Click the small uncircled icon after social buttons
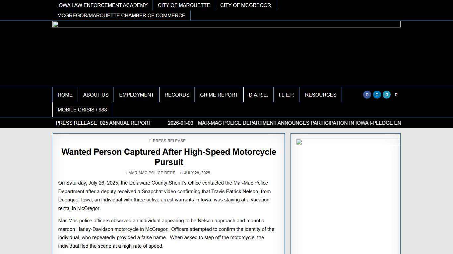The image size is (453, 254). (x=396, y=95)
